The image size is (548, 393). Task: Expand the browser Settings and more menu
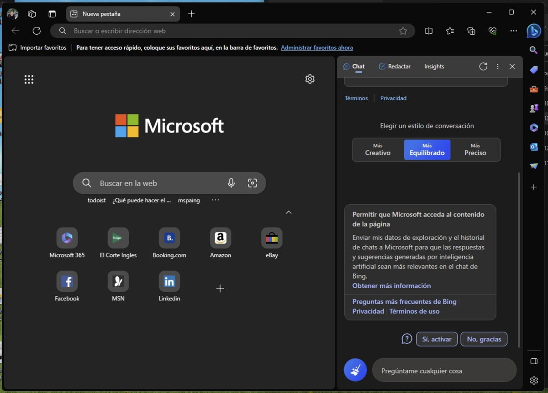(x=513, y=31)
